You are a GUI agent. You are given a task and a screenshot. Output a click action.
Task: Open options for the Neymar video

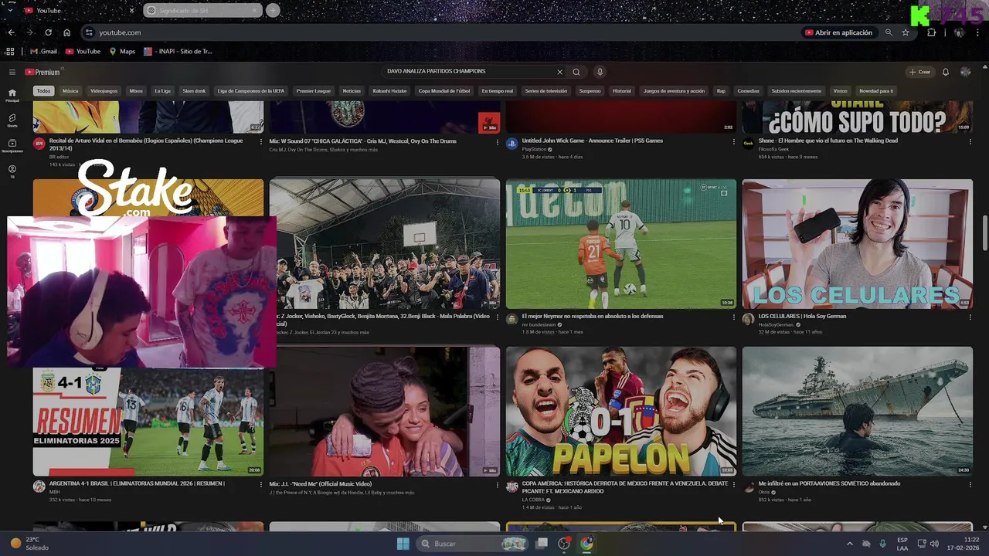[733, 317]
